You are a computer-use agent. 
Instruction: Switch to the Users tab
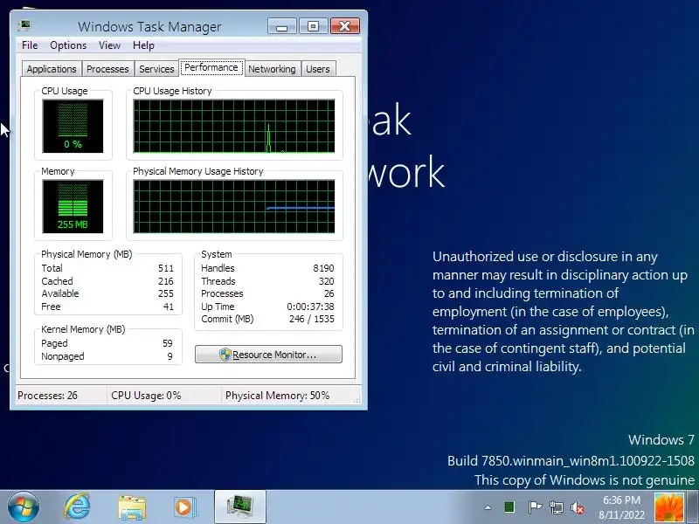click(x=318, y=69)
